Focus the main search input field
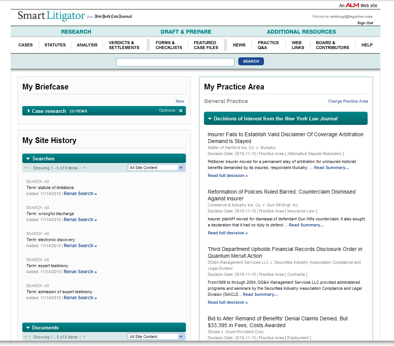 point(175,62)
